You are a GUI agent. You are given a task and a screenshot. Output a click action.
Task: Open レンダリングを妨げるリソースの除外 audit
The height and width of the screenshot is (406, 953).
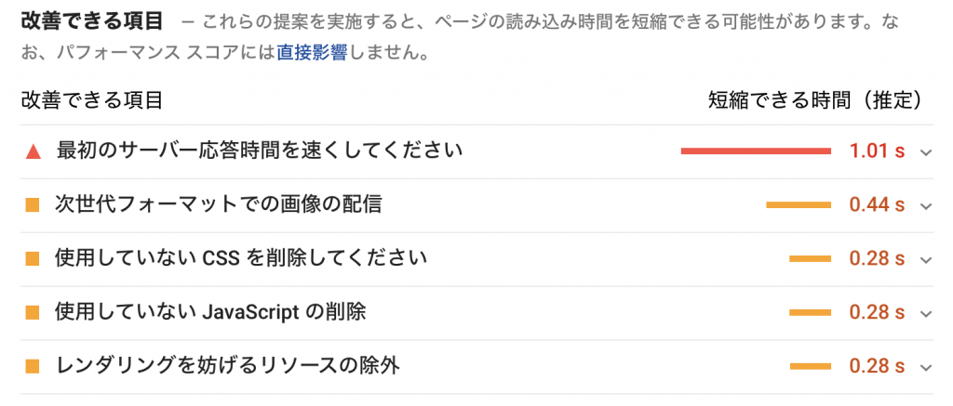pyautogui.click(x=227, y=366)
